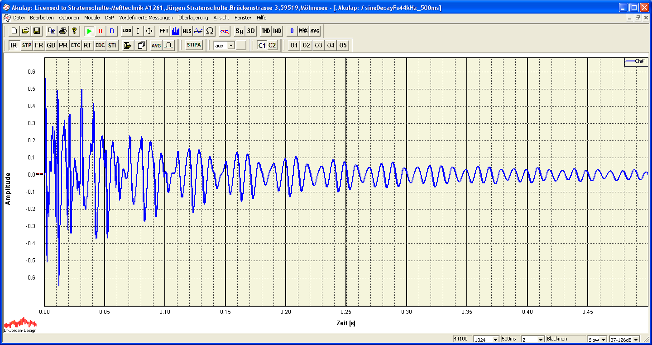Click the yellow stacked layers icon
The height and width of the screenshot is (345, 652).
click(x=128, y=46)
